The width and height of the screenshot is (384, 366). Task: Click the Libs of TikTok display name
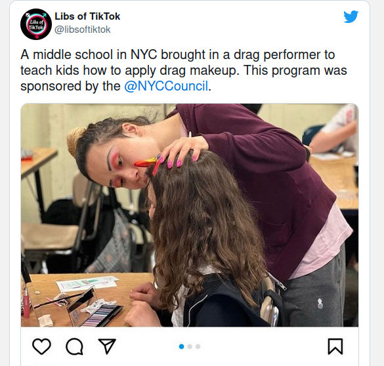pyautogui.click(x=87, y=16)
